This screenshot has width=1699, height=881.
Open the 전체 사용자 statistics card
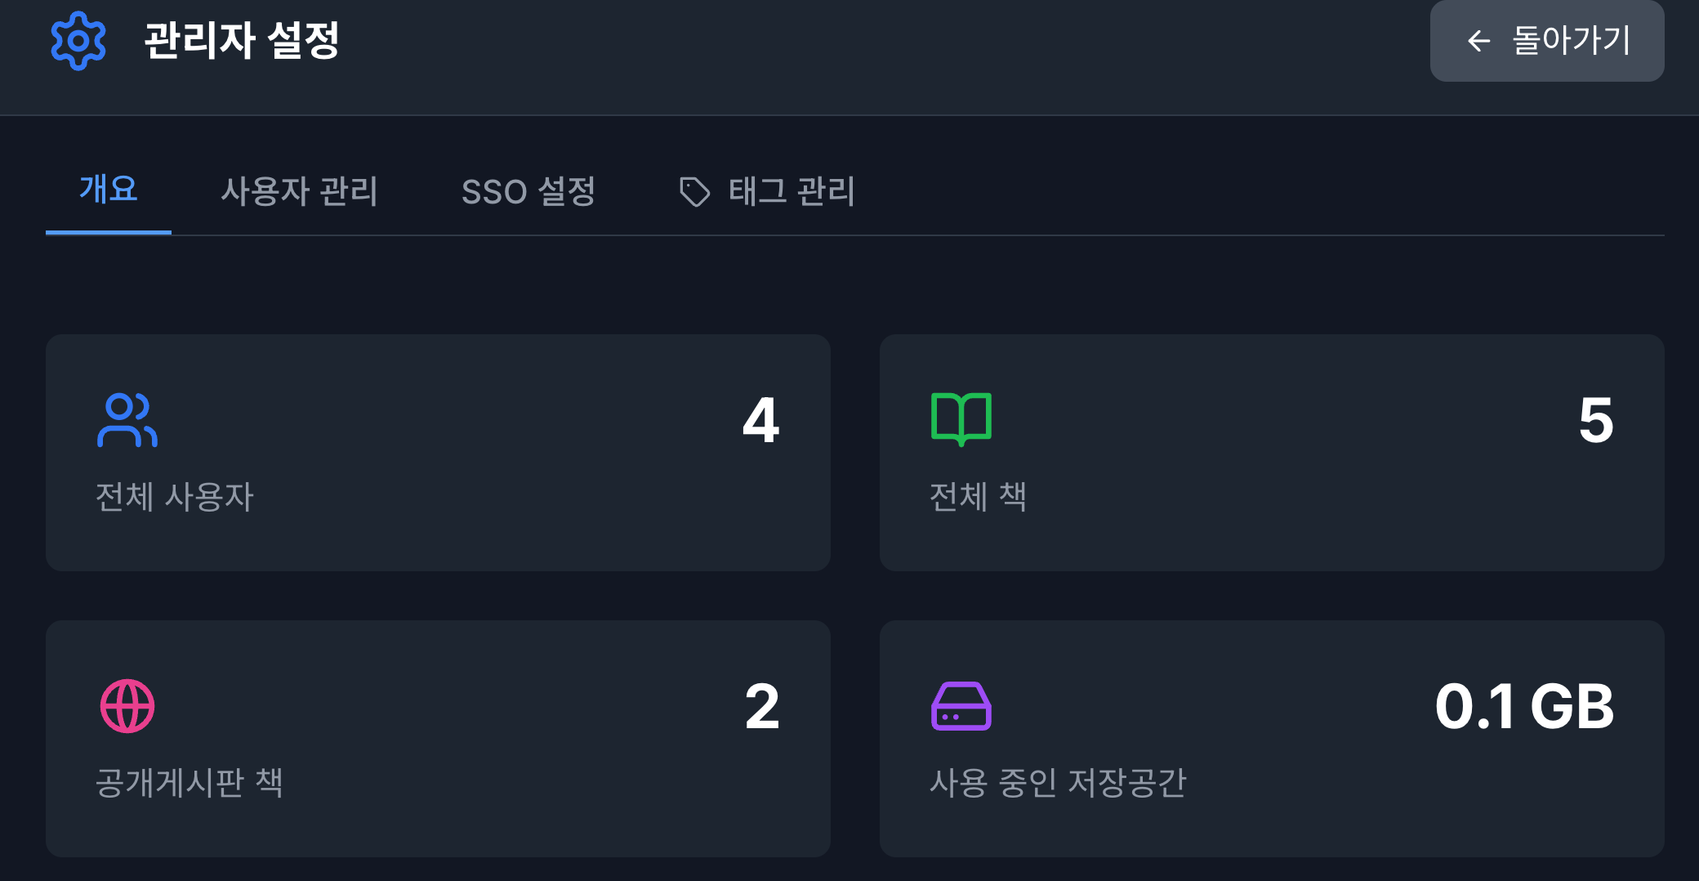click(x=438, y=451)
